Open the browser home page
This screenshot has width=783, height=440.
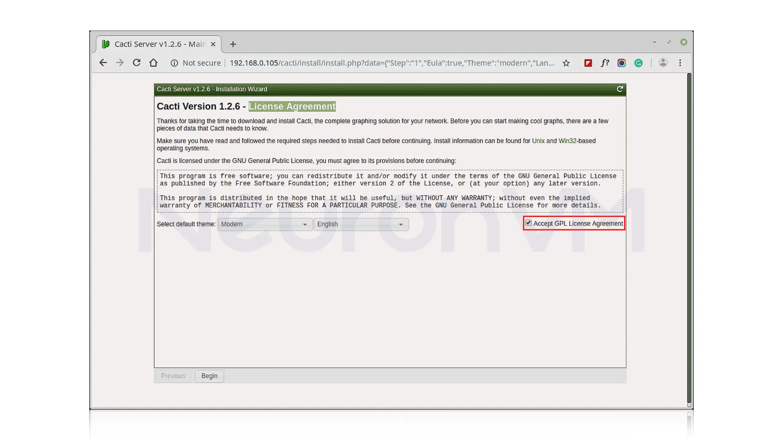153,63
